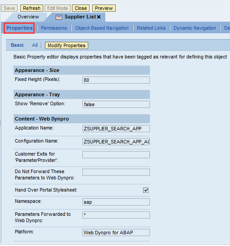Click Customer Exits for ParameterProvider field
230x246 pixels.
[116, 155]
